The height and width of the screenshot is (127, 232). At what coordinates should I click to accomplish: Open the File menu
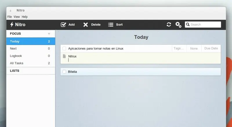click(x=10, y=17)
